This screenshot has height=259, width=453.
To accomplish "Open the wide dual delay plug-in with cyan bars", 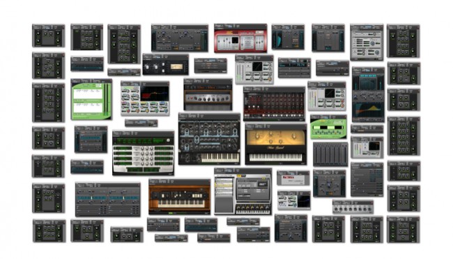I will coord(108,200).
